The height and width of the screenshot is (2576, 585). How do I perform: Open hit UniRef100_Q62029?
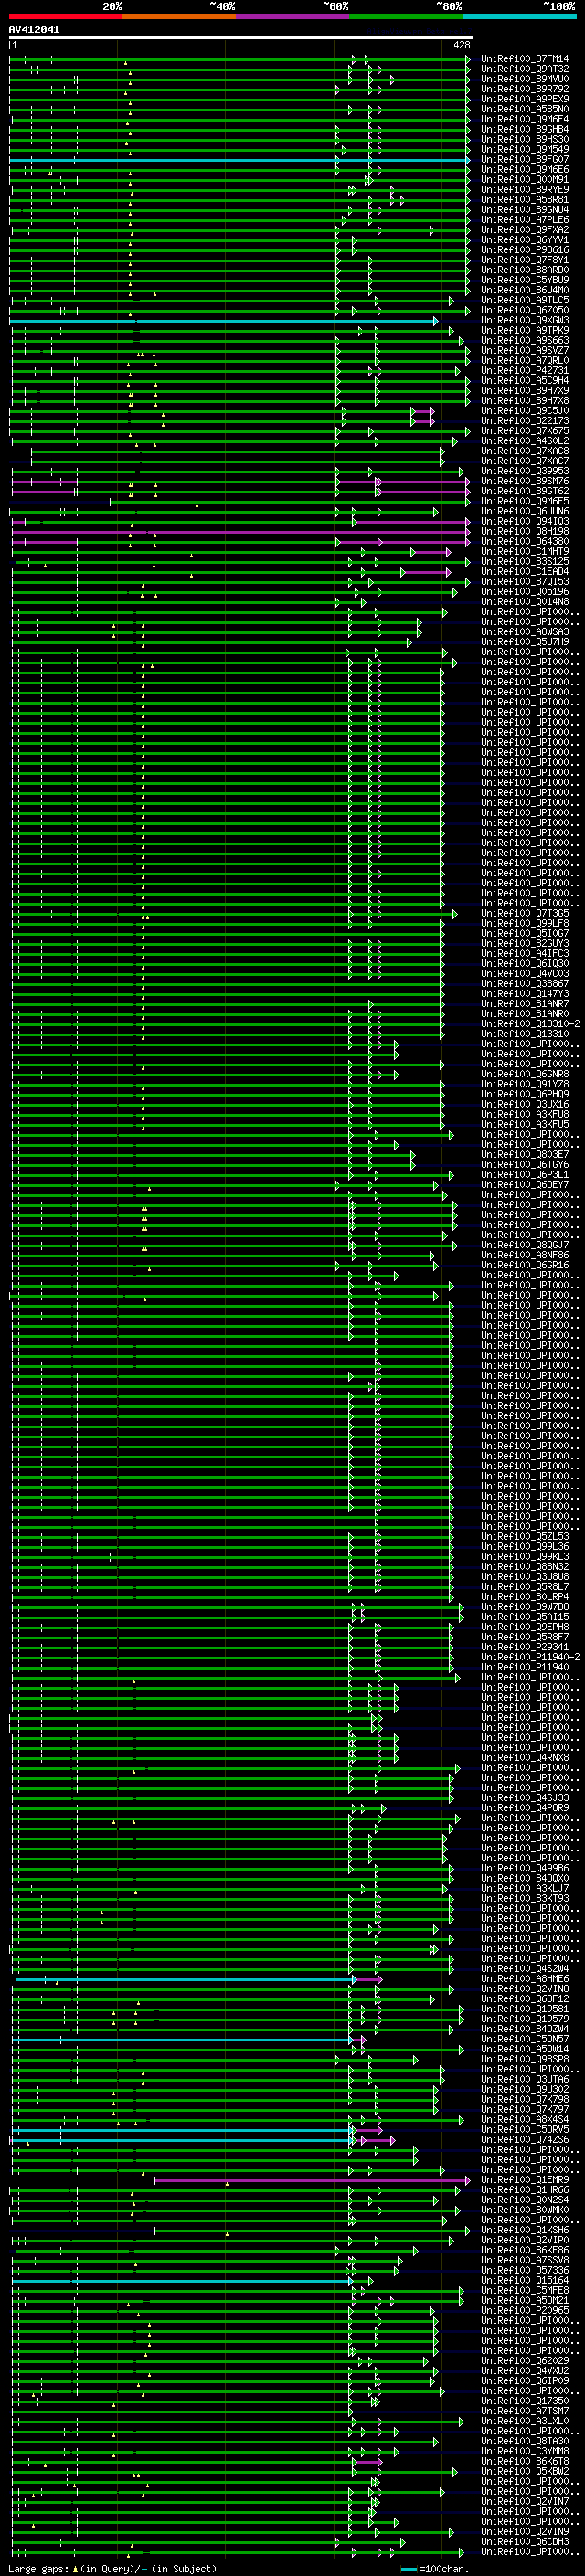pyautogui.click(x=525, y=2360)
